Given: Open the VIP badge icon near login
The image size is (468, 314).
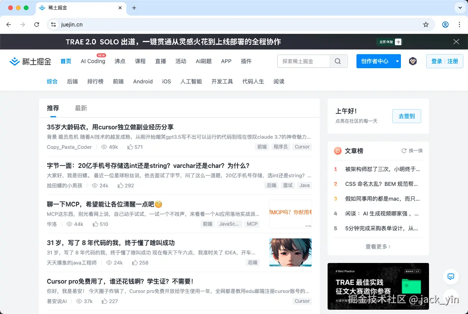Looking at the screenshot, I should 413,61.
